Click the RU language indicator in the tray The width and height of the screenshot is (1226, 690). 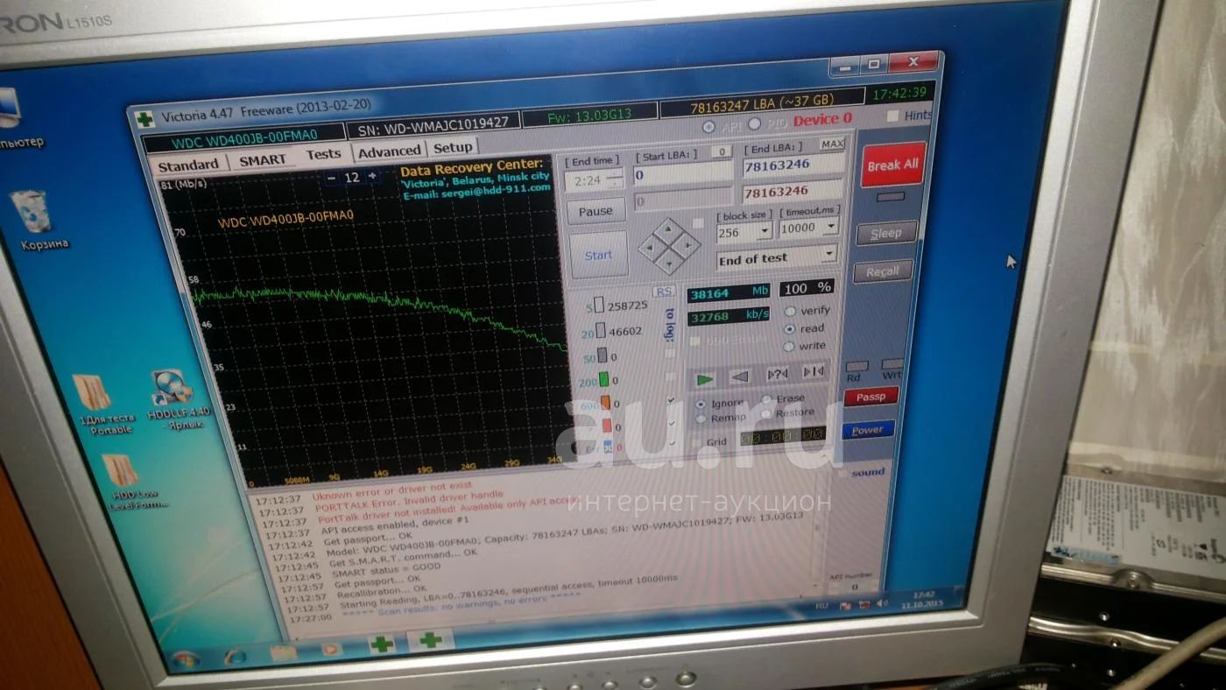(x=821, y=606)
